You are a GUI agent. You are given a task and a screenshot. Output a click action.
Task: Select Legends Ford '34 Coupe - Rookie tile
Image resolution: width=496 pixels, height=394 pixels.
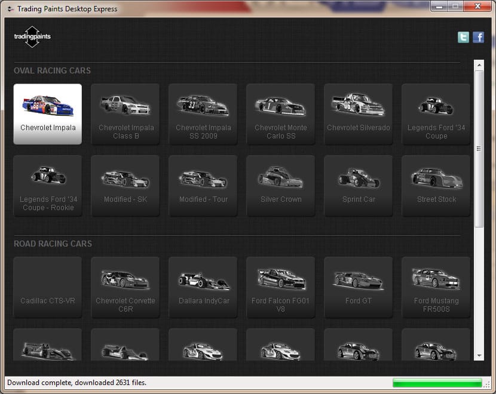pos(48,186)
